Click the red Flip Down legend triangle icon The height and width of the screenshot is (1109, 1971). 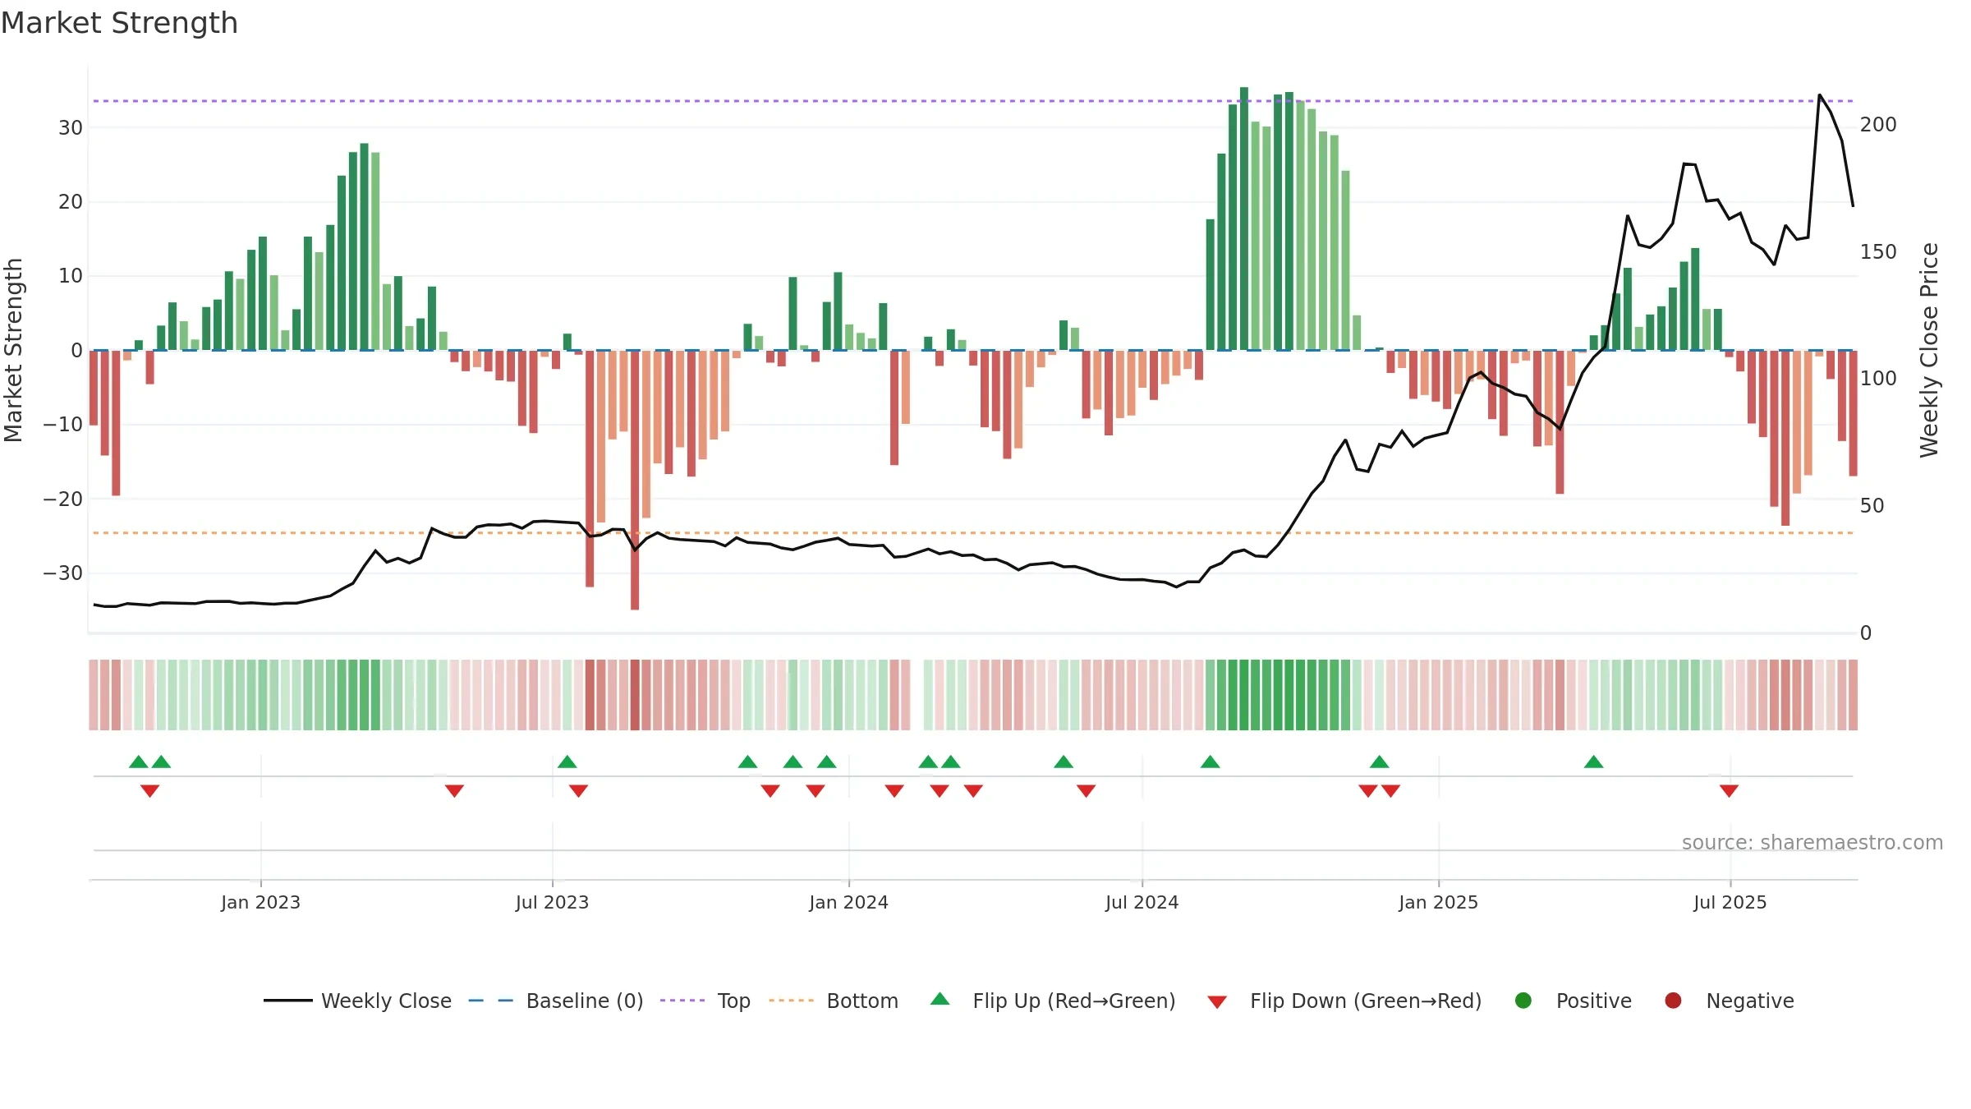click(x=1217, y=1002)
